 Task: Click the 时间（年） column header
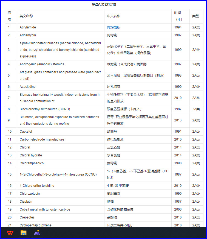[178, 16]
